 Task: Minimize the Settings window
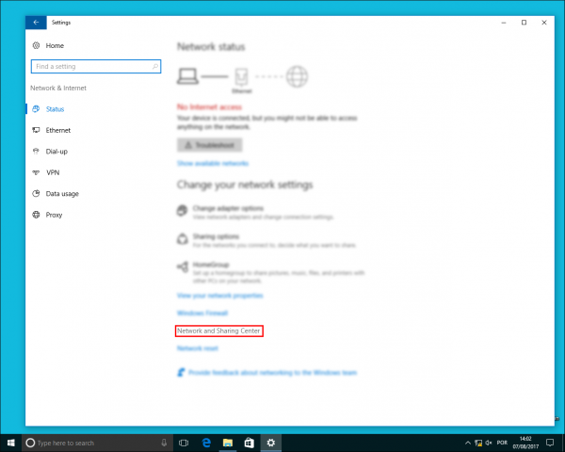[504, 23]
